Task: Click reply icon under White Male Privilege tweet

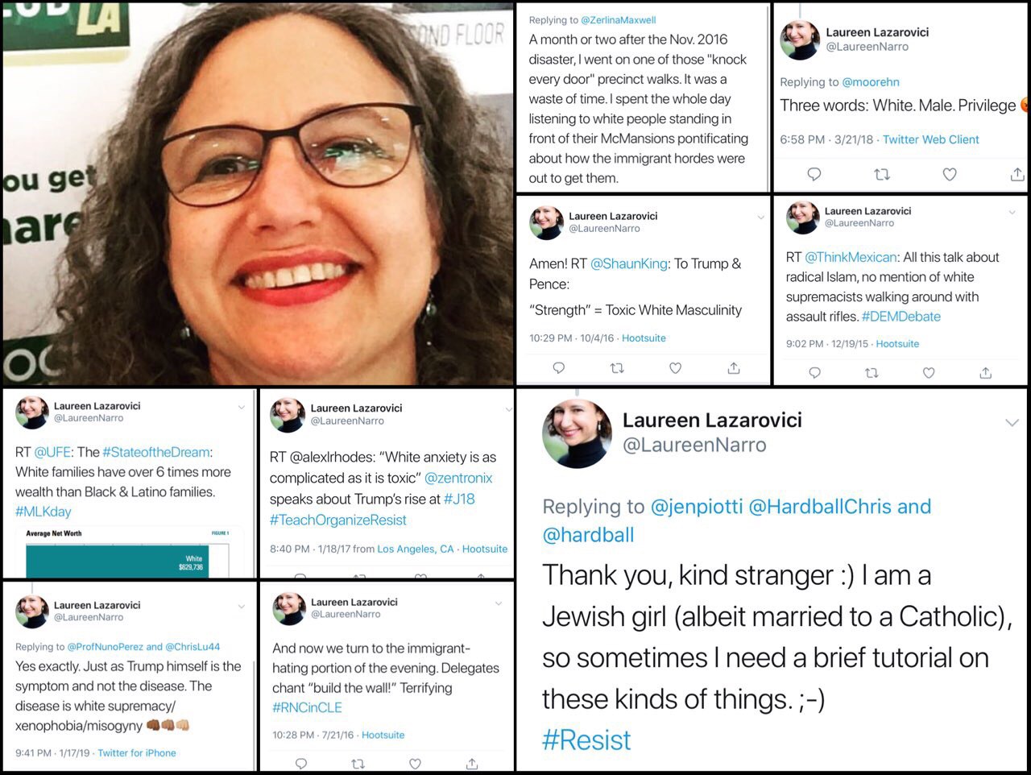Action: (814, 174)
